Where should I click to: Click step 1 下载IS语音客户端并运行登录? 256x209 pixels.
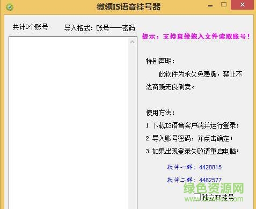pos(192,125)
